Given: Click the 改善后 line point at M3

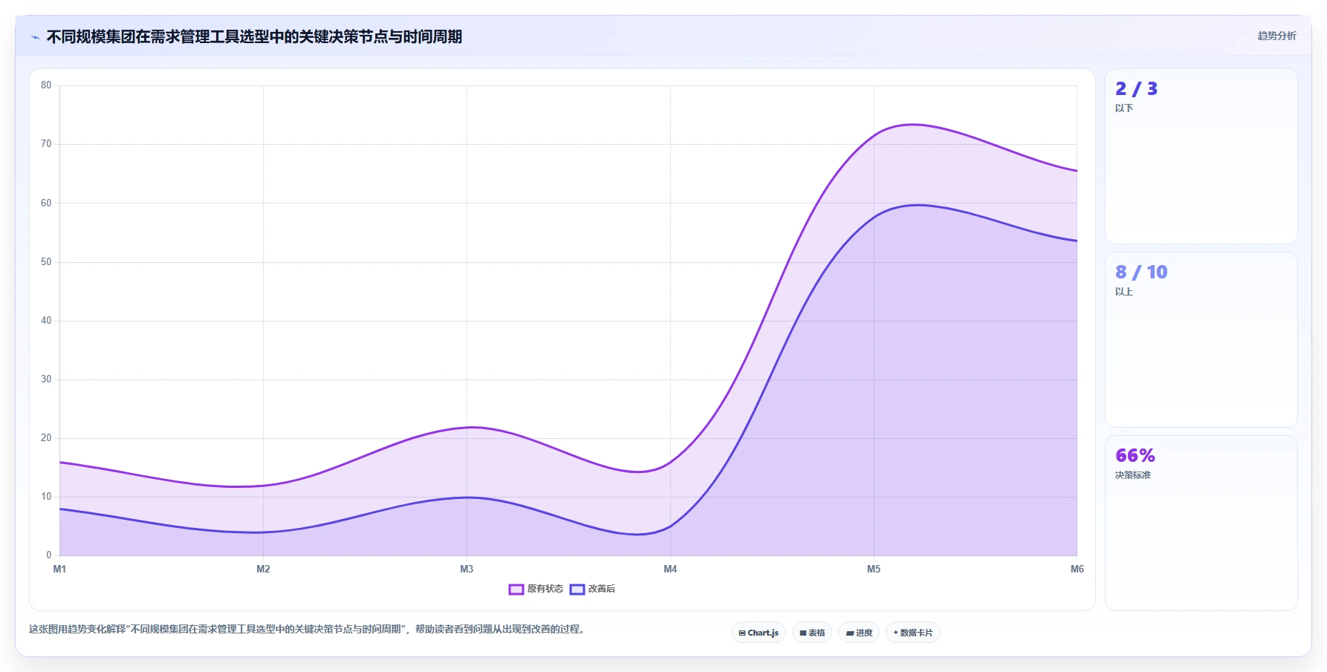Looking at the screenshot, I should tap(467, 498).
